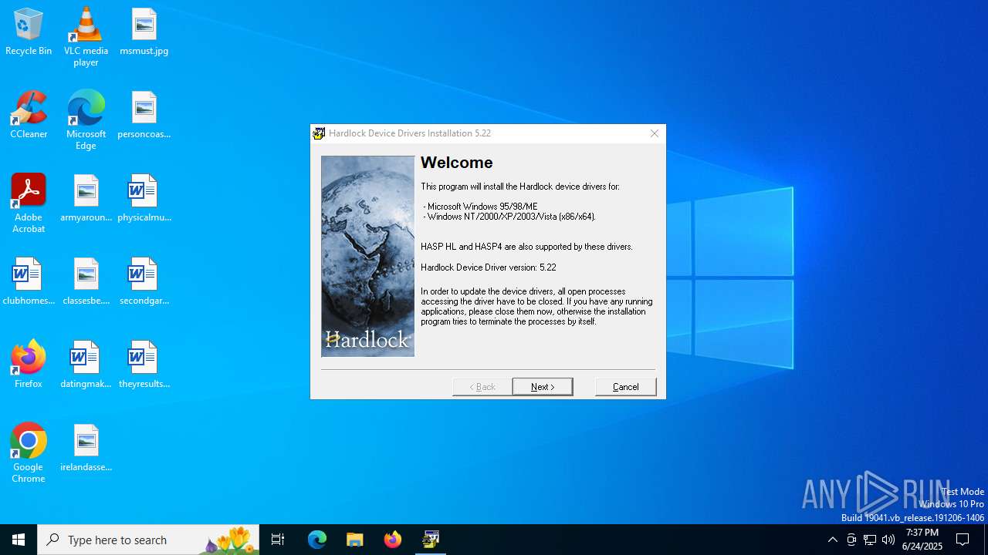Click the Welcome heading text
Viewport: 988px width, 555px height.
pos(457,163)
